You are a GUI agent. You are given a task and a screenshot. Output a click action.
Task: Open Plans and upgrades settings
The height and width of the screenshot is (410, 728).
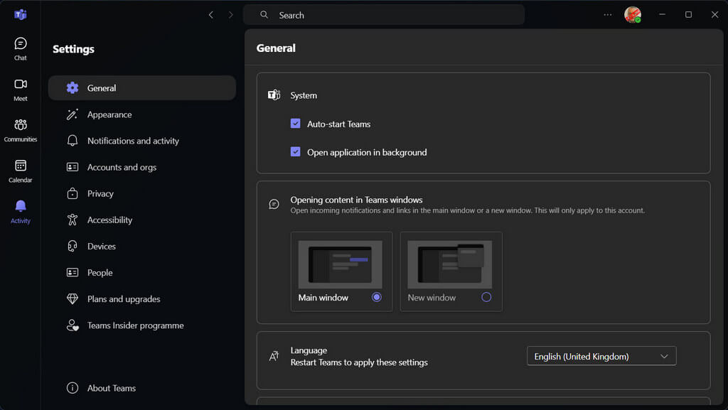click(142, 299)
